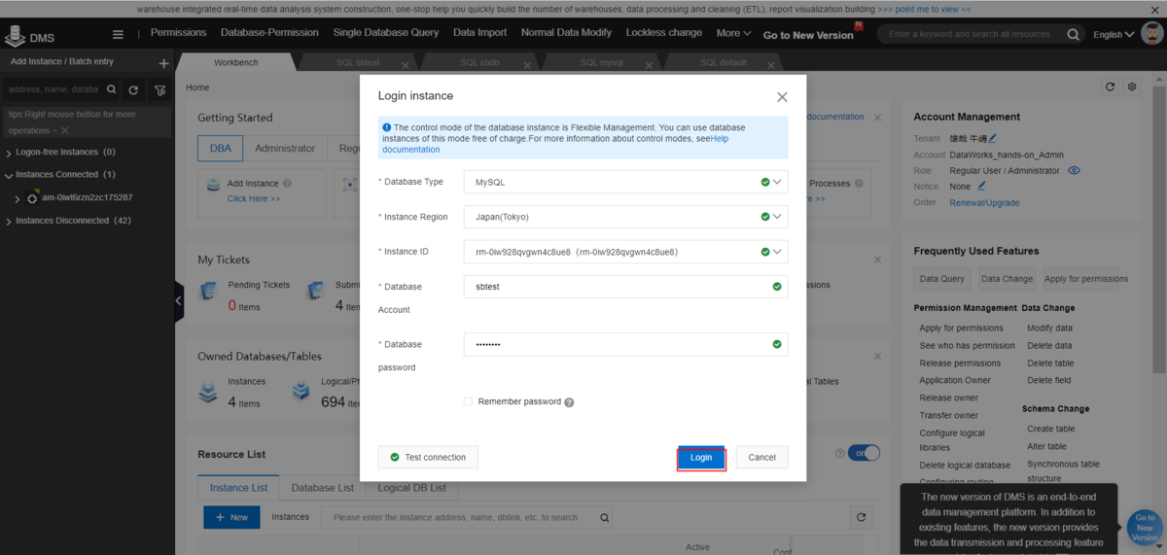Open the hamburger menu next to DMS logo
The image size is (1167, 555).
tap(118, 34)
